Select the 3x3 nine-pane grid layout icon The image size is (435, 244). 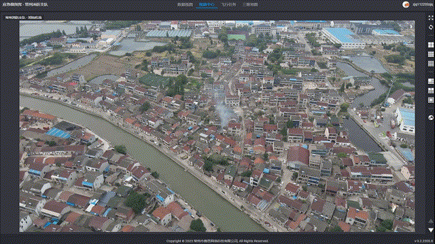[x=430, y=54]
